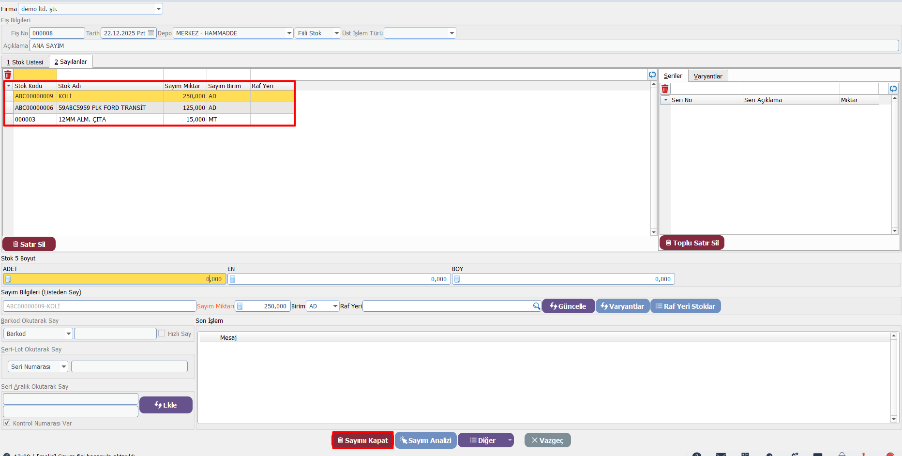Screen dimensions: 902x456
Task: Click the Sayım Analizi button
Action: click(x=425, y=440)
